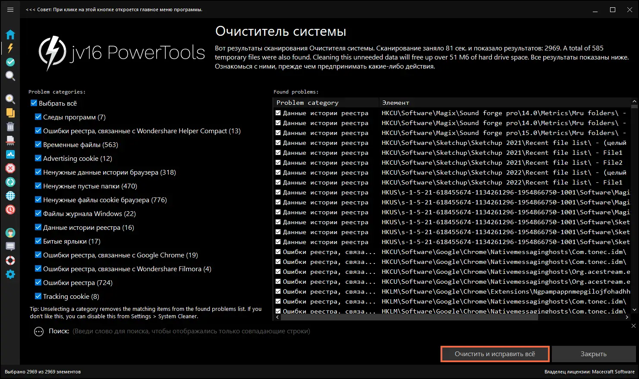Viewport: 639px width, 379px height.
Task: Click license owner Macecraft Software text
Action: pyautogui.click(x=589, y=372)
